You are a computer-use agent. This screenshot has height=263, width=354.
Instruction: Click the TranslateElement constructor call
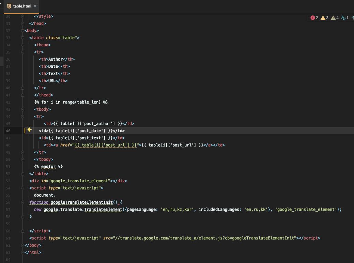(103, 210)
